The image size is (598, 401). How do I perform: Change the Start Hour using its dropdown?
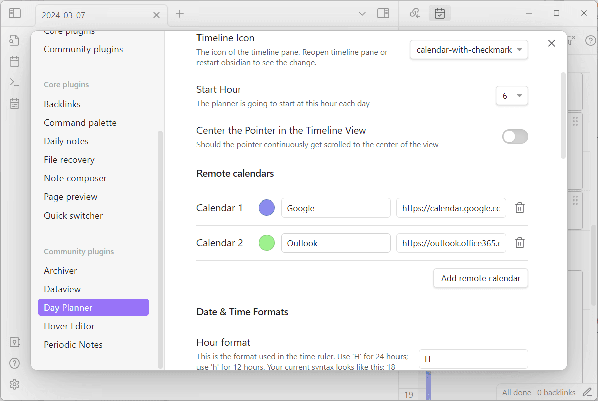coord(512,95)
